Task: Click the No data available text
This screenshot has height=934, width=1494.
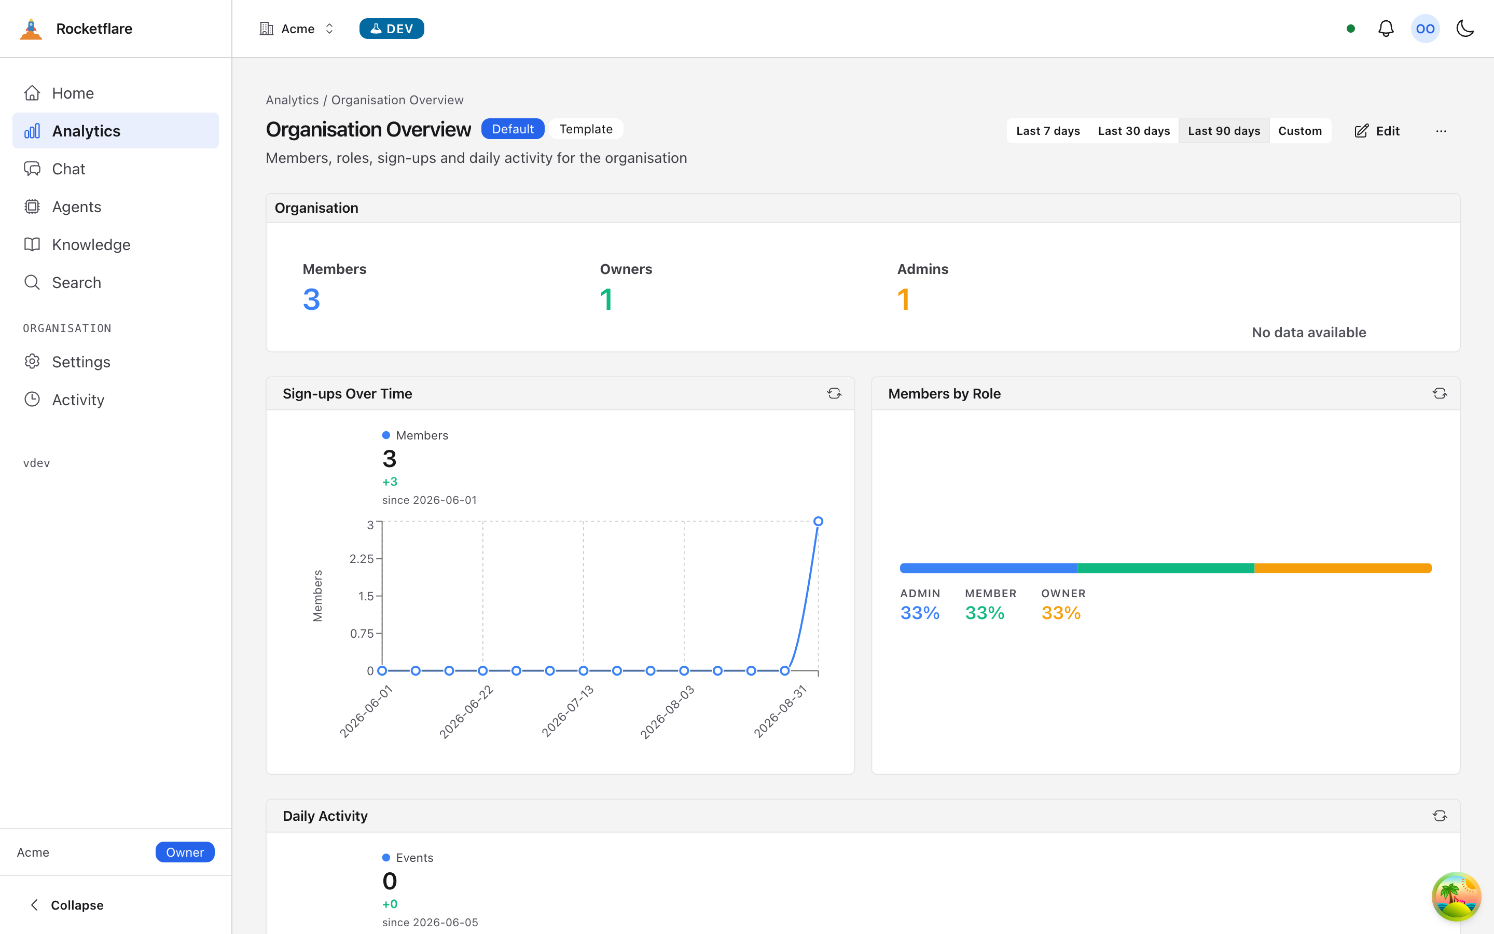Action: 1309,332
